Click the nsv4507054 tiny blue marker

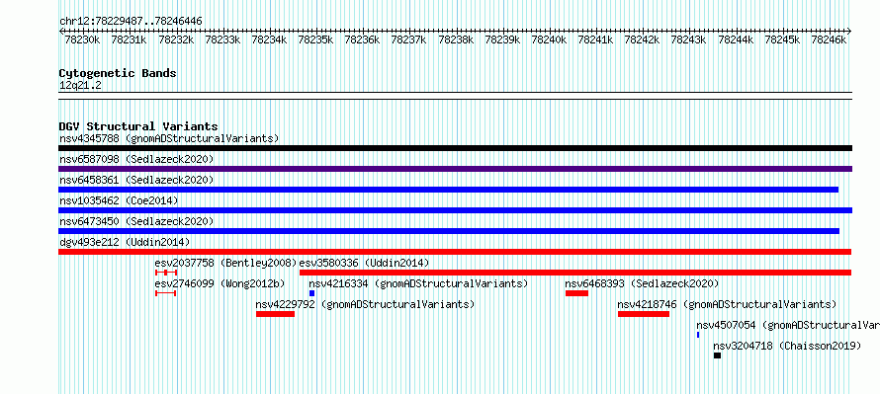(x=698, y=335)
